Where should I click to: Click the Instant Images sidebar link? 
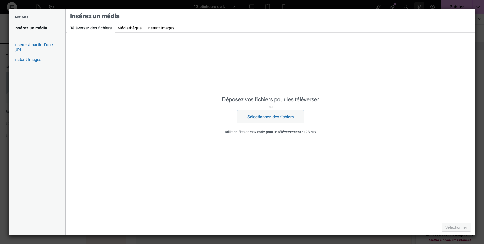tap(28, 60)
